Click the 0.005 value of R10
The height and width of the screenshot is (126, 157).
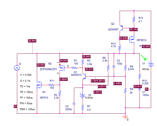(145, 84)
